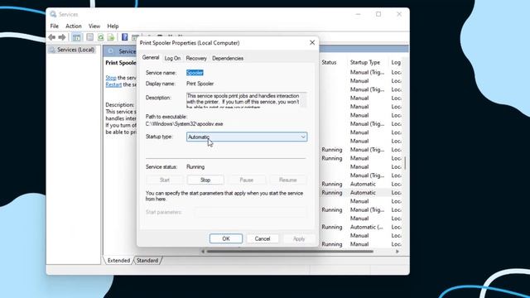Click the Services app icon in title bar

pyautogui.click(x=53, y=14)
